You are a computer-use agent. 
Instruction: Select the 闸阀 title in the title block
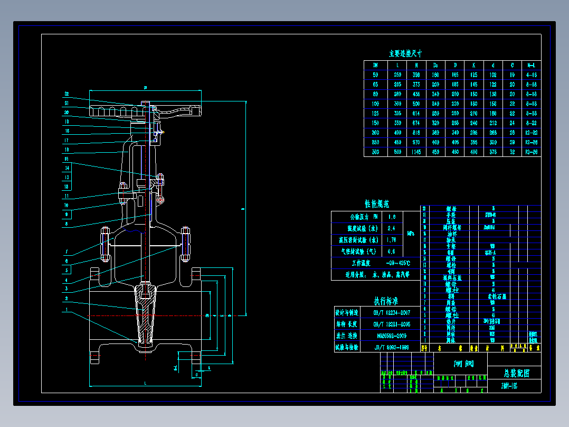click(463, 364)
